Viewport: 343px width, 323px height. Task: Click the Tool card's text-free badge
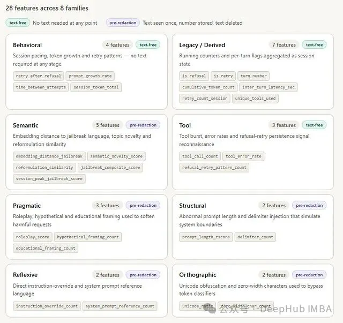pos(314,125)
